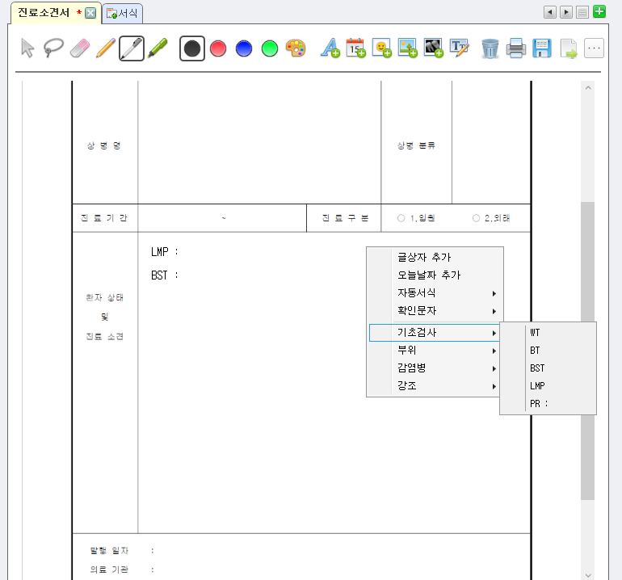Screen dimensions: 622x580
Task: Switch to the 서식 tab
Action: pyautogui.click(x=123, y=13)
